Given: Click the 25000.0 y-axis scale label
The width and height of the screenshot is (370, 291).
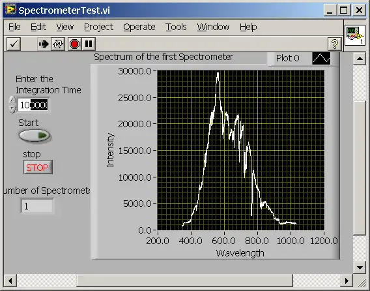Looking at the screenshot, I should click(135, 97).
